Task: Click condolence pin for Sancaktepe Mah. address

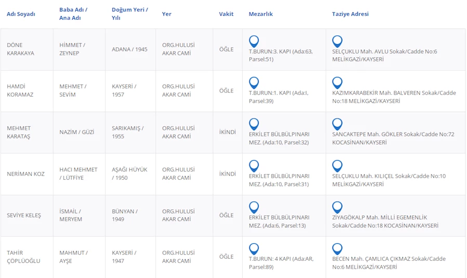Action: coord(337,124)
